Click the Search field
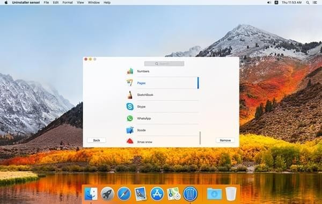 (x=164, y=64)
